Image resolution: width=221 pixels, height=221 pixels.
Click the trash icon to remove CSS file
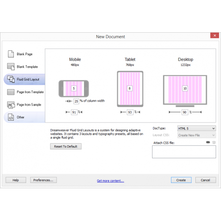[214, 142]
